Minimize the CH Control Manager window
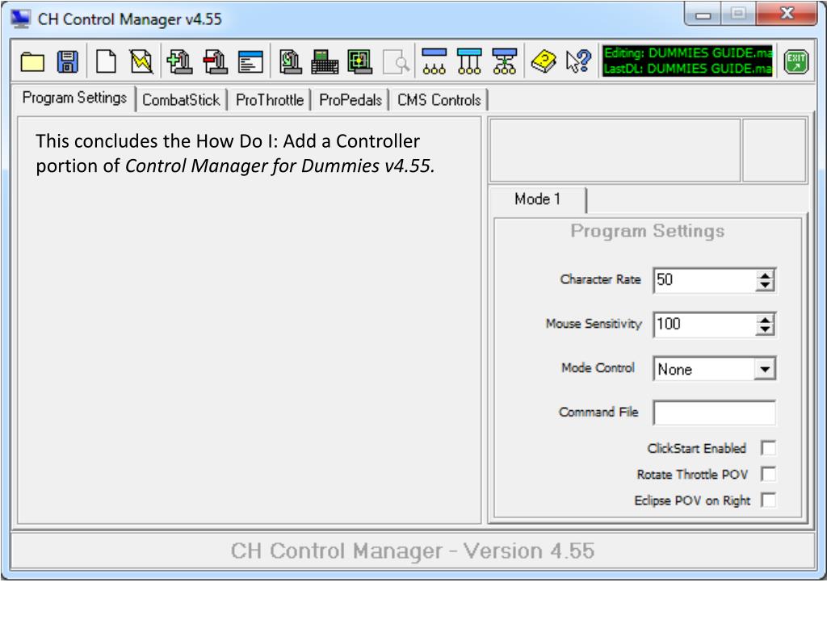The height and width of the screenshot is (620, 827). click(x=703, y=15)
